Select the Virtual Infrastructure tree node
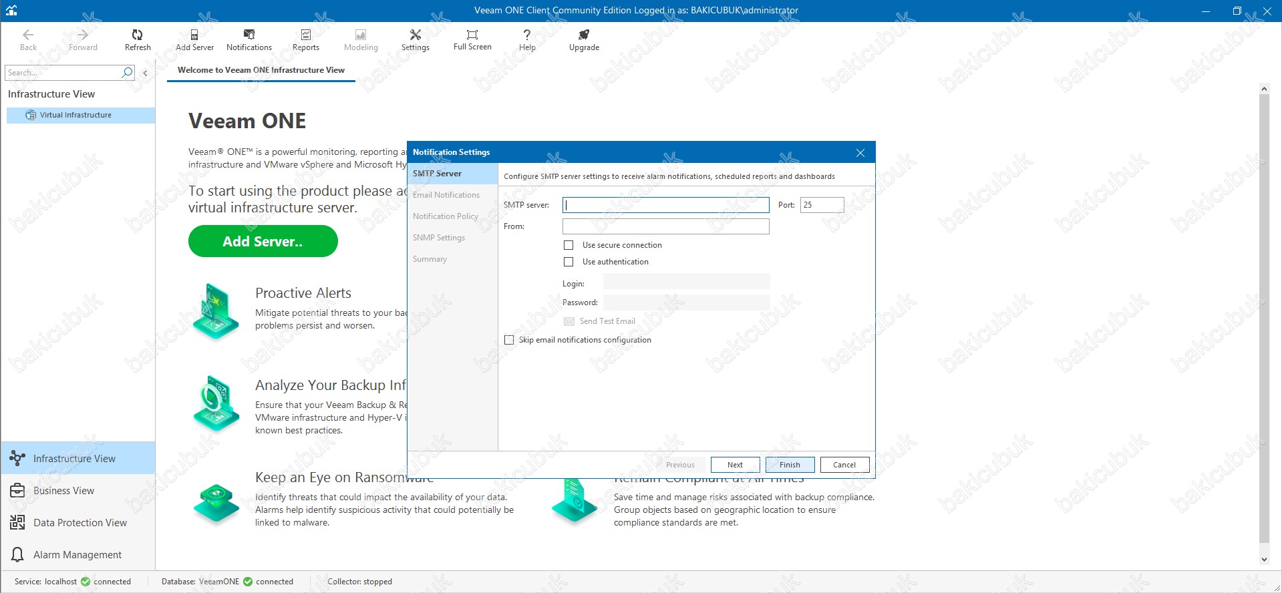The image size is (1282, 593). (80, 115)
